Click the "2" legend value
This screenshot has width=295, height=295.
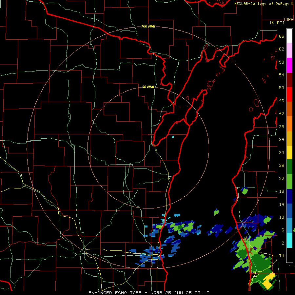coord(283,243)
